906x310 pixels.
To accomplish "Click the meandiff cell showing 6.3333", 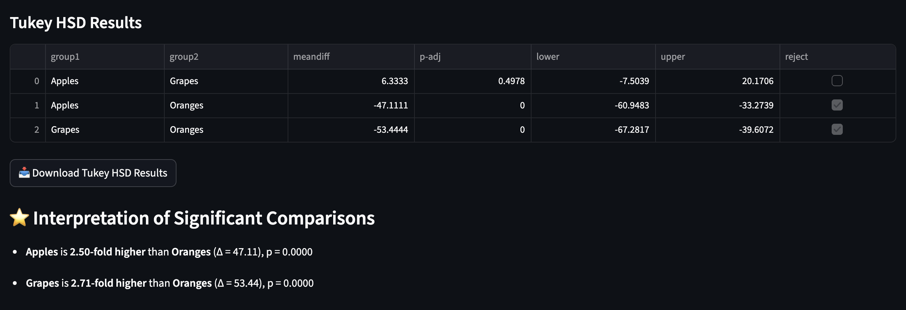I will coord(351,81).
